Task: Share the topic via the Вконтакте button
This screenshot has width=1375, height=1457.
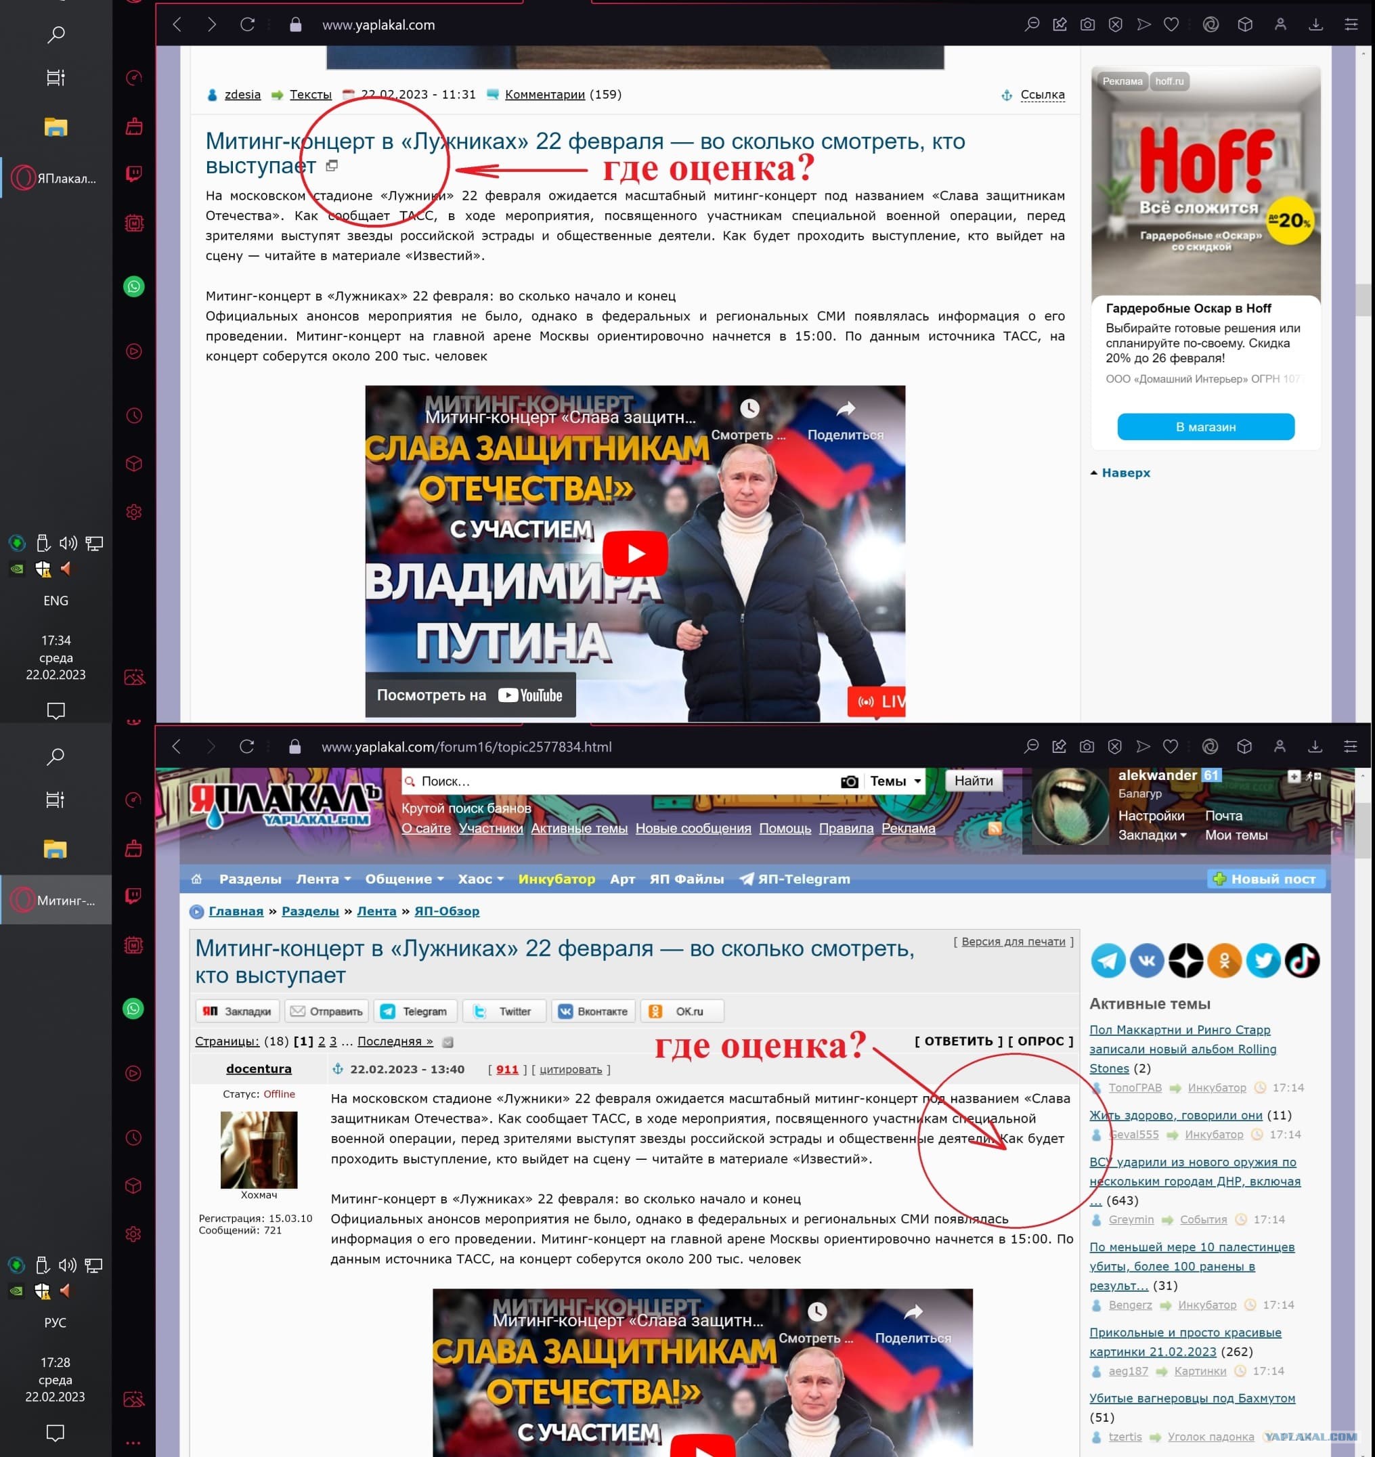Action: tap(594, 1012)
